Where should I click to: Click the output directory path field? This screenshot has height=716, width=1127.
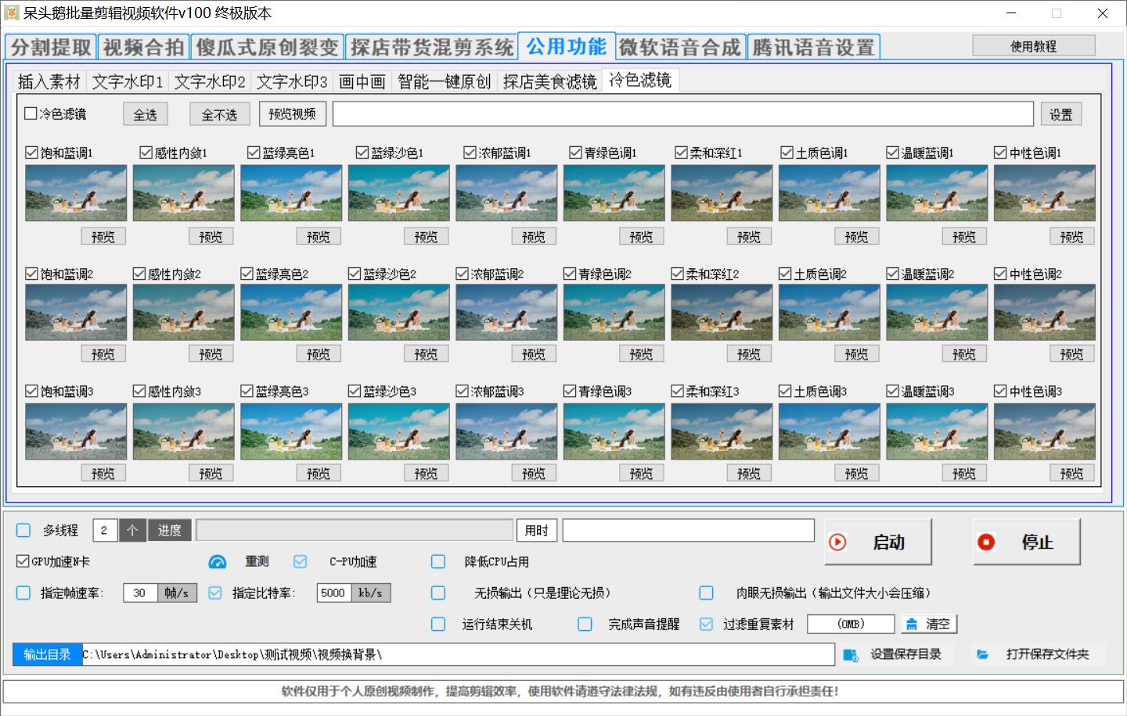pos(458,654)
